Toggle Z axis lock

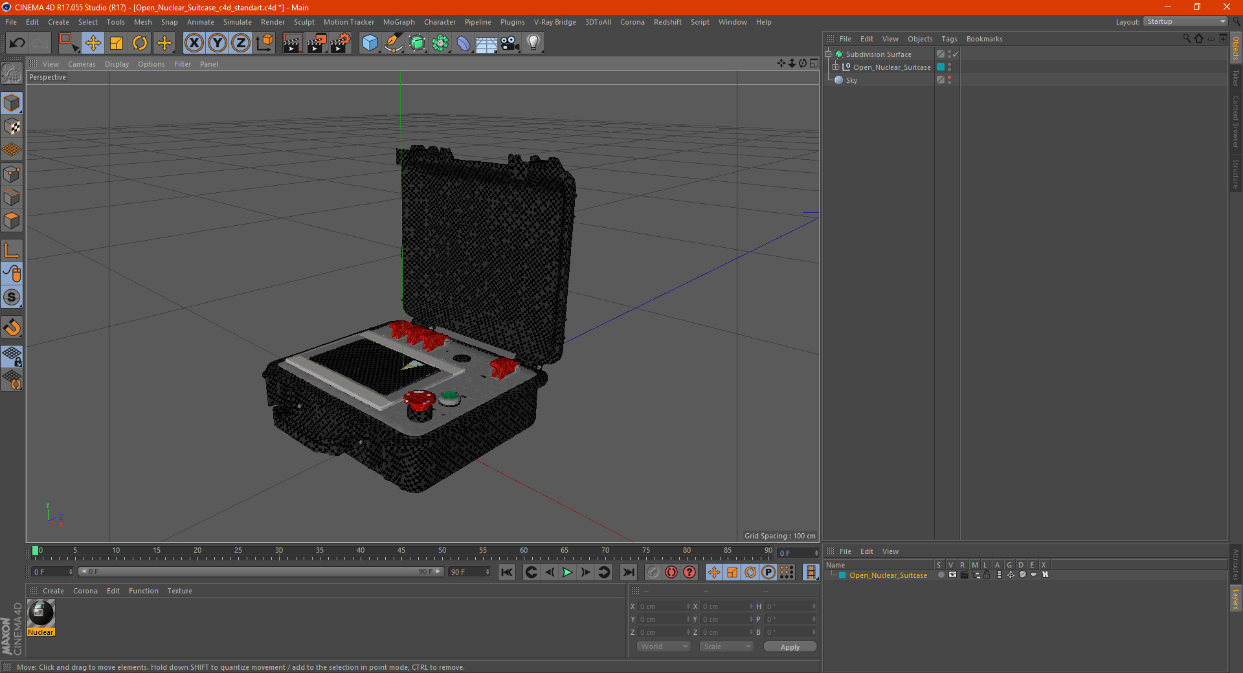pos(241,43)
